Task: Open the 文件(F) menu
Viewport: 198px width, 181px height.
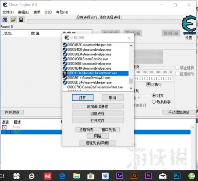Action: [8, 12]
